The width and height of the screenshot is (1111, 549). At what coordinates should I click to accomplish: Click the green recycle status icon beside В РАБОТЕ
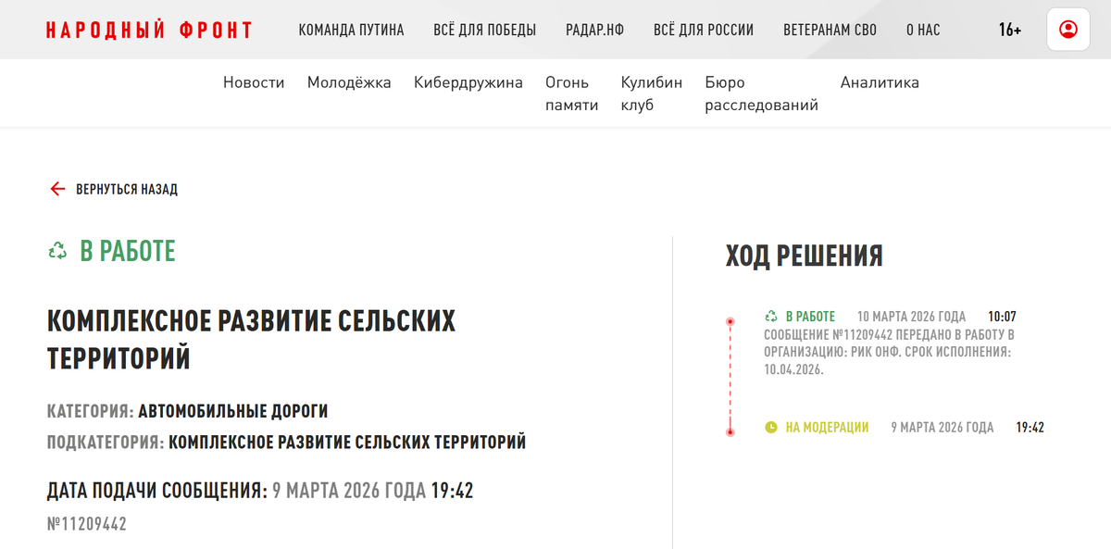click(x=56, y=250)
